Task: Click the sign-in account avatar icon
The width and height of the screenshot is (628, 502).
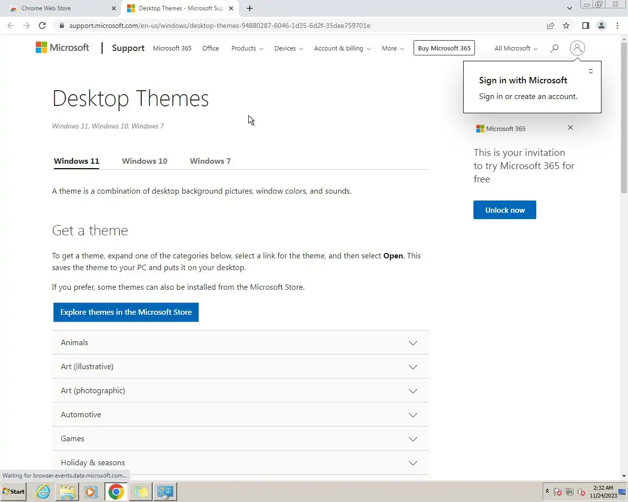Action: (577, 48)
